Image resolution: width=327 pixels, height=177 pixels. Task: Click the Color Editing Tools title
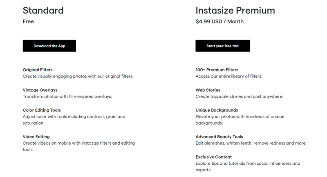point(42,110)
